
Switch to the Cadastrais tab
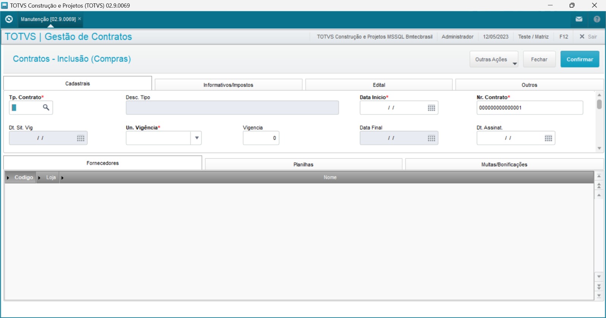coord(78,83)
